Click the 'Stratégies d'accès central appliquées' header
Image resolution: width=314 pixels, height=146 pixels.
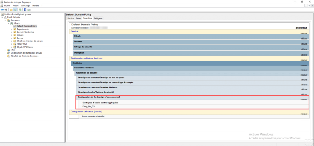pyautogui.click(x=100, y=103)
